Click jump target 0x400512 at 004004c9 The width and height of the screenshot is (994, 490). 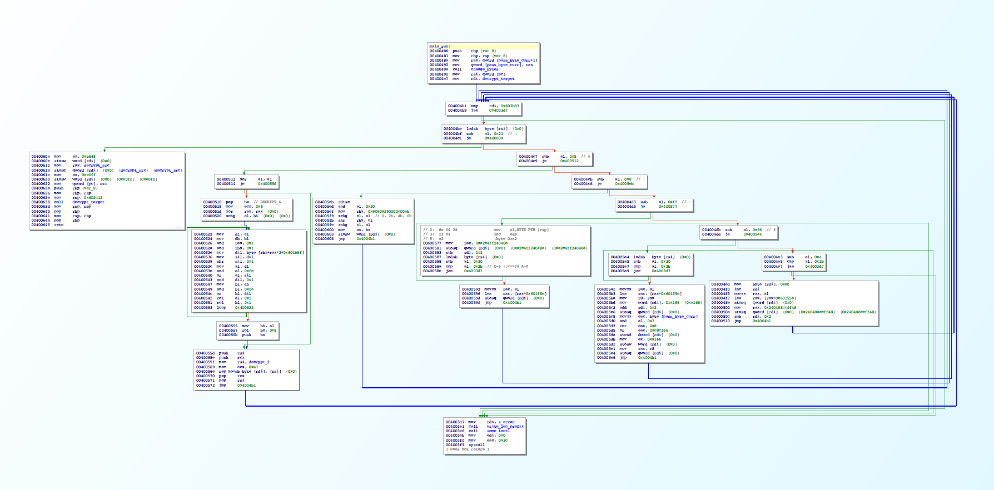(569, 161)
